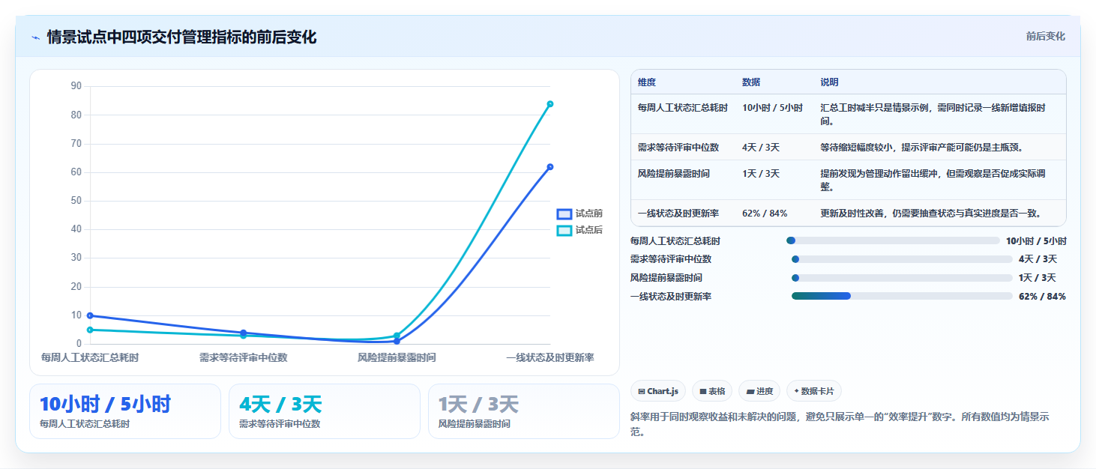
Task: Click progress value 4天 / 3天 beside its bar
Action: (x=1038, y=259)
